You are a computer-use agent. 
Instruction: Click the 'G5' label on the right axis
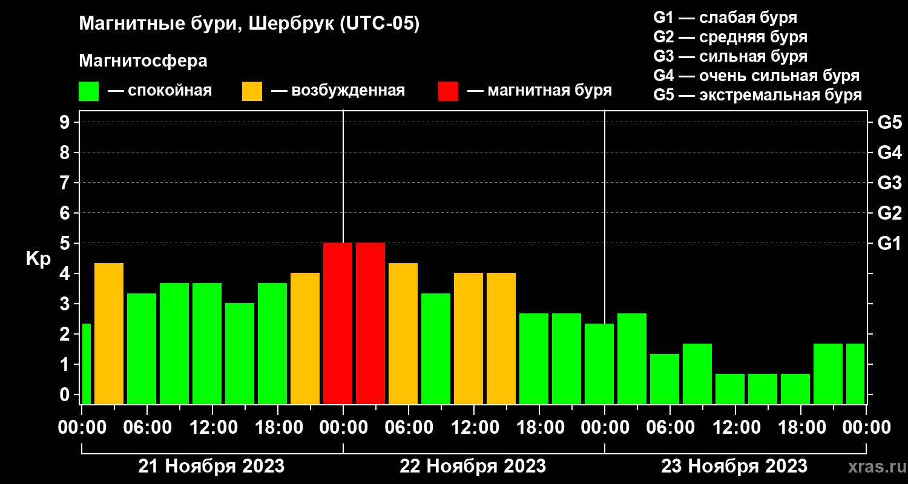(889, 122)
